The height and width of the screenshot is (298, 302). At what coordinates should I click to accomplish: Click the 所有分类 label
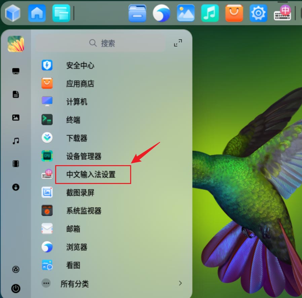click(75, 284)
